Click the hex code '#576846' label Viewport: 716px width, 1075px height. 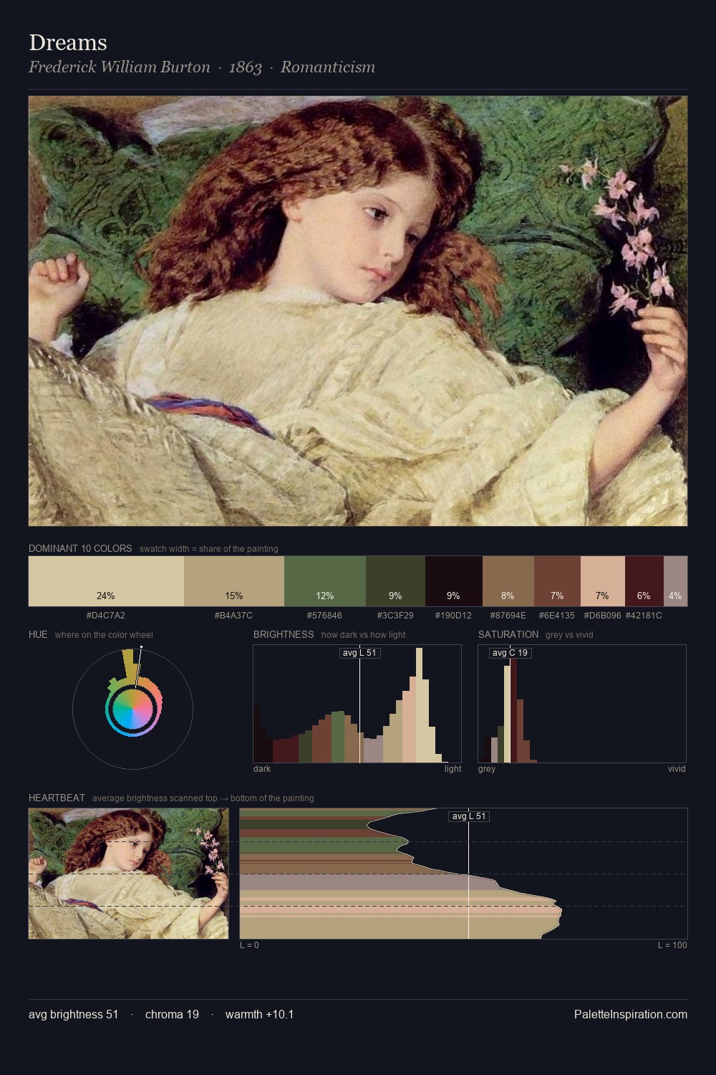click(x=324, y=616)
